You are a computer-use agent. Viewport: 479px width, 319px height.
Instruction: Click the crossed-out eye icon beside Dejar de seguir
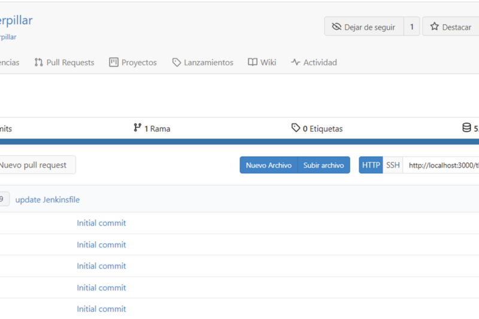point(336,26)
